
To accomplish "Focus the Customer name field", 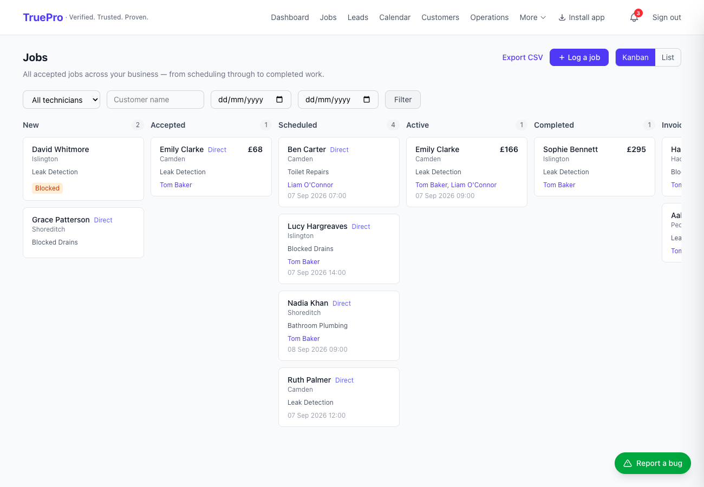I will pyautogui.click(x=155, y=100).
